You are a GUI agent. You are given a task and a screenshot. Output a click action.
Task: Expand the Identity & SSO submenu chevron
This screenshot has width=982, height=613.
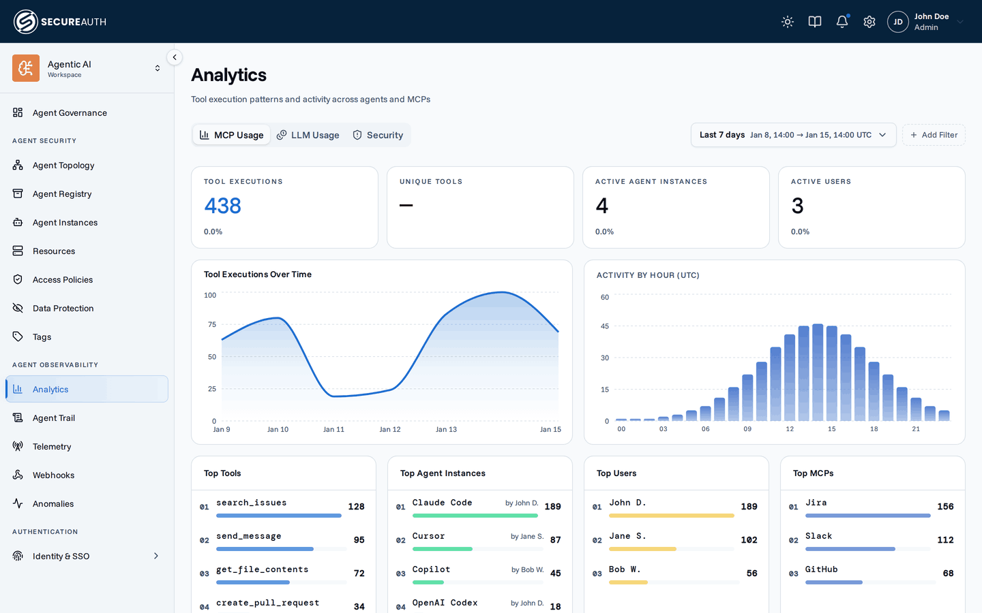156,556
